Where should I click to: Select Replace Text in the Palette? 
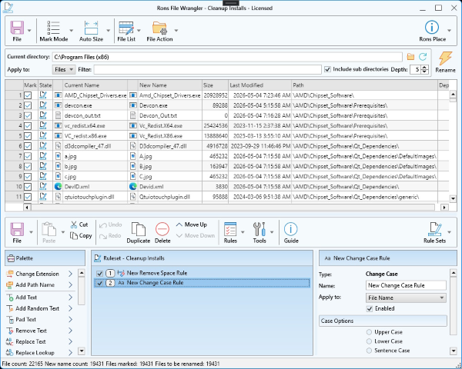click(30, 341)
